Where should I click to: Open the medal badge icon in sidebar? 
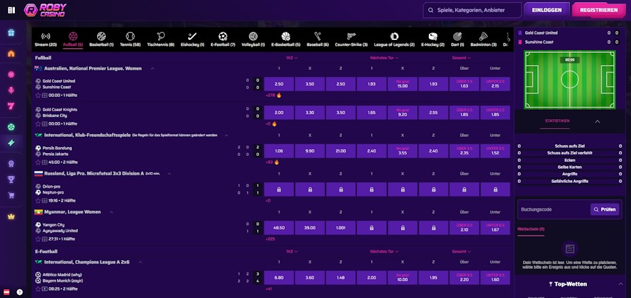(x=12, y=163)
